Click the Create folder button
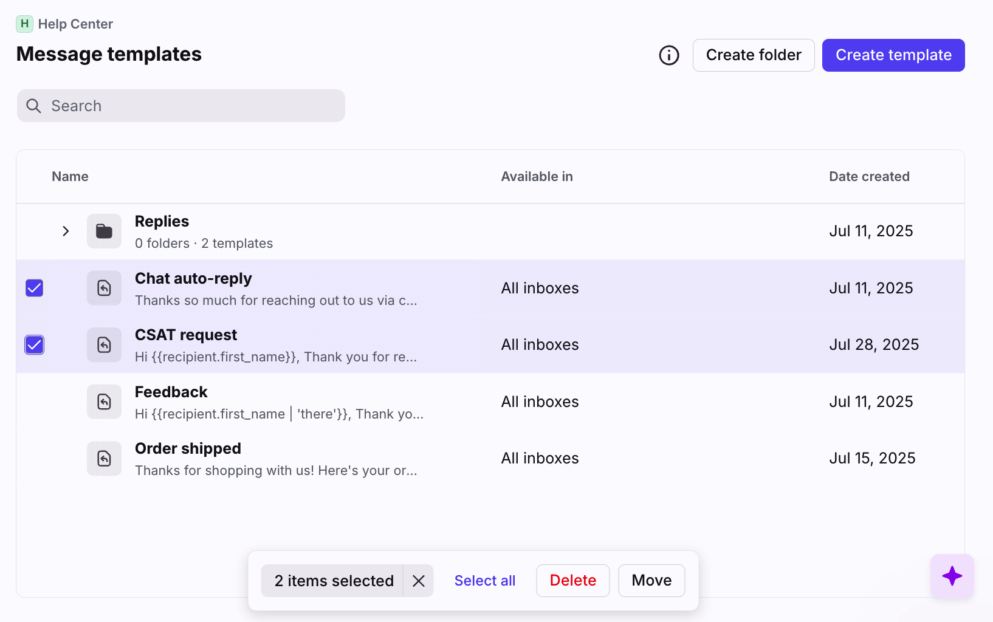This screenshot has height=622, width=993. coord(753,55)
